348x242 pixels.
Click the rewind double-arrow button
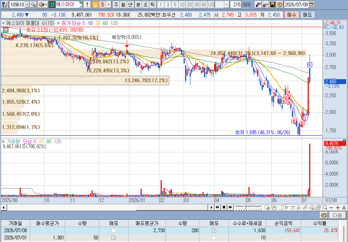[218, 207]
